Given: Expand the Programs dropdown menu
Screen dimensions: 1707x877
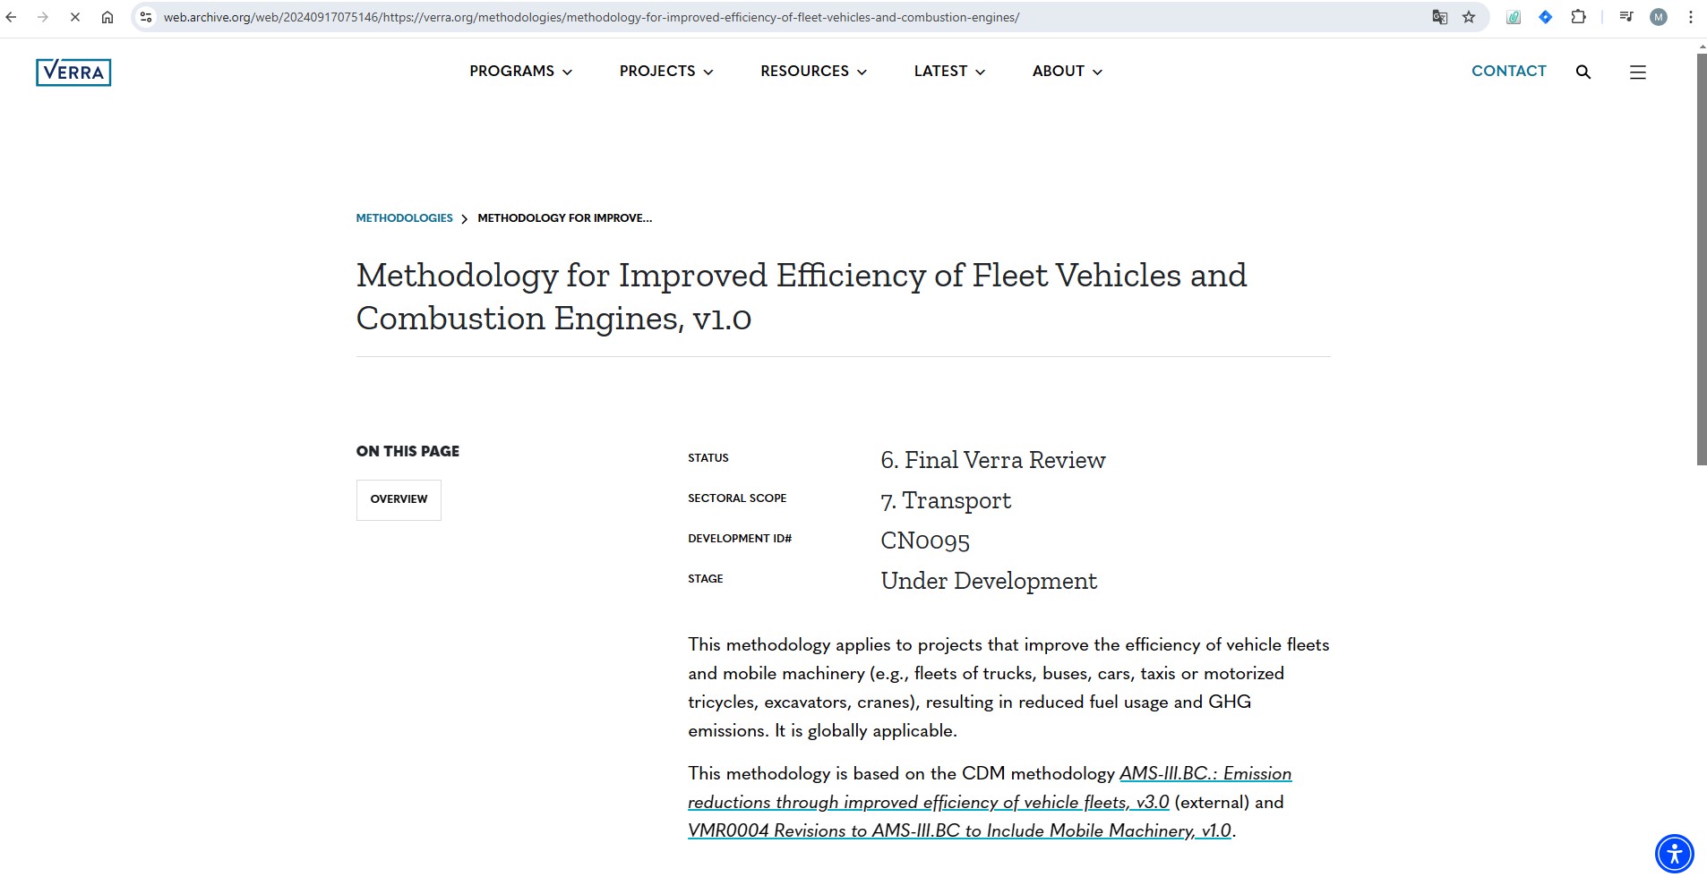Looking at the screenshot, I should tap(520, 72).
